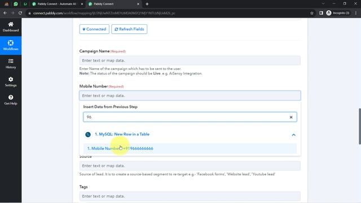The height and width of the screenshot is (203, 361).
Task: Click the browser back arrow
Action: pos(5,13)
